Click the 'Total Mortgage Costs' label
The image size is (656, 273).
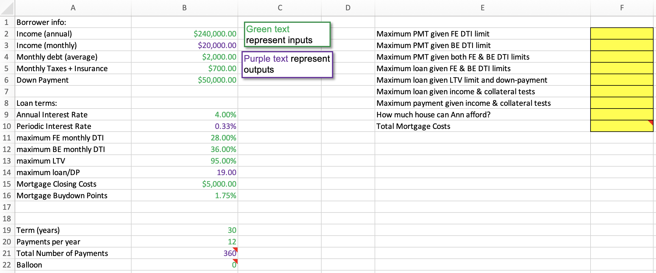(483, 126)
